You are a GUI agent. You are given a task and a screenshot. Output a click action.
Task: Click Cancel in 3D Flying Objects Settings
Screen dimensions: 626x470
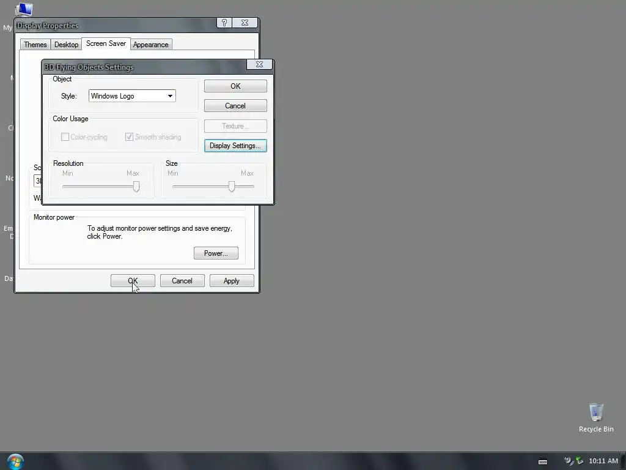click(x=235, y=106)
